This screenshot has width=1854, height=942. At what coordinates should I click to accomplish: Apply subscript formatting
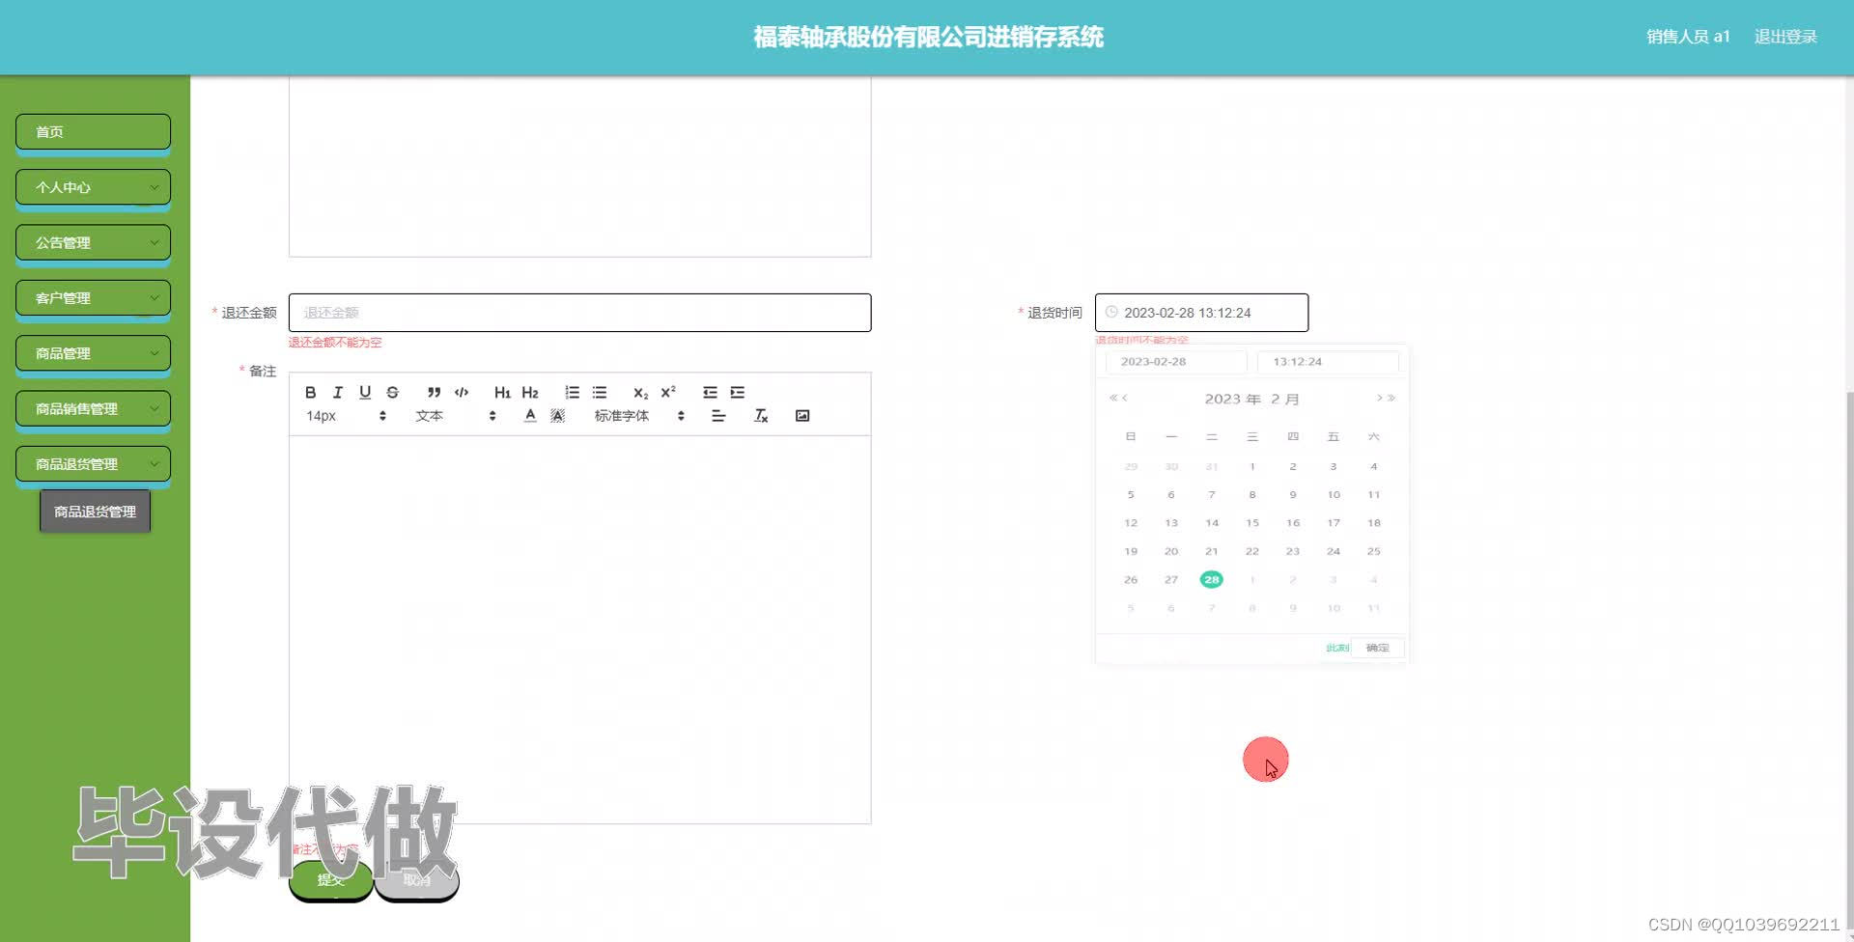click(640, 392)
